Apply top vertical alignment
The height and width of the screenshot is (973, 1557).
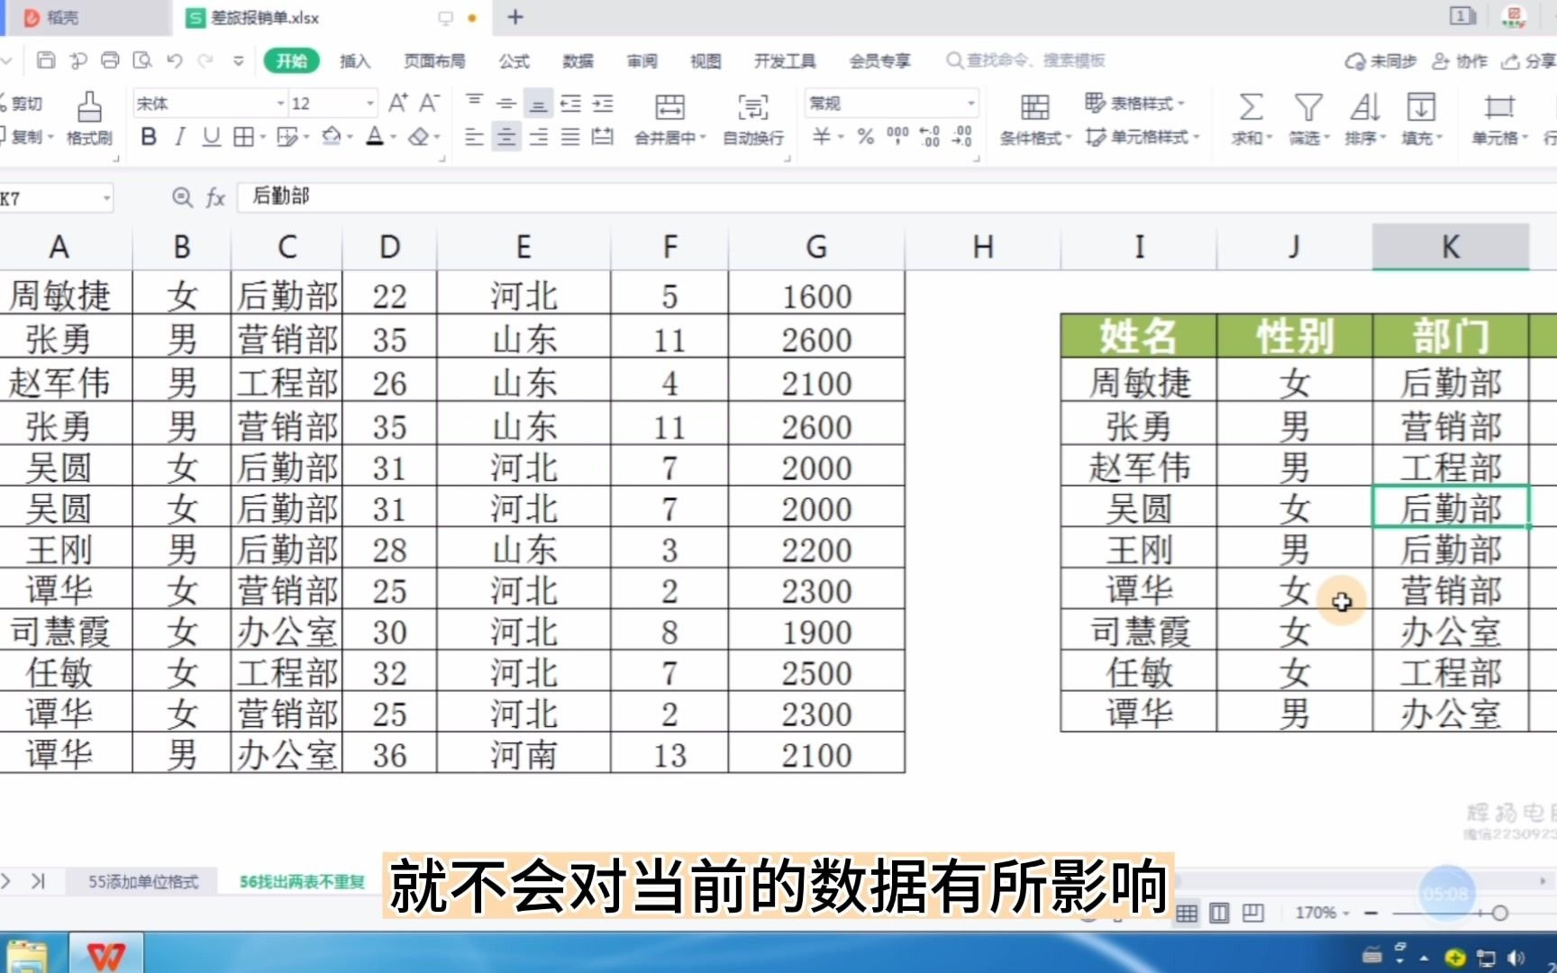(x=475, y=103)
